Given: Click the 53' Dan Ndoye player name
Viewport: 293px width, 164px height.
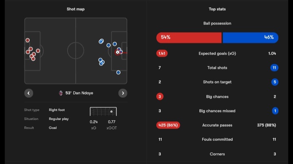Looking at the screenshot, I should 79,93.
